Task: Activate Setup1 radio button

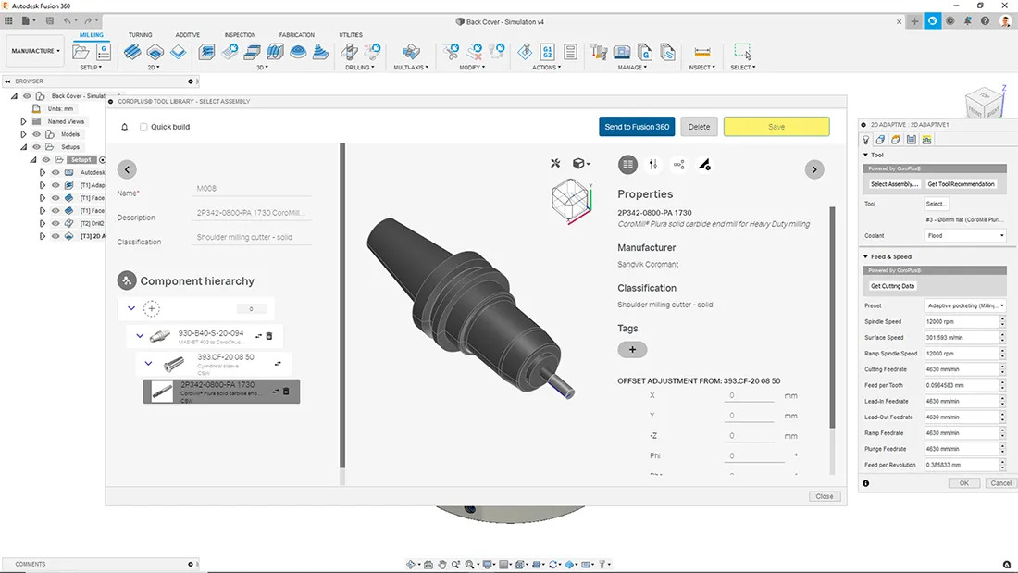Action: coord(103,160)
